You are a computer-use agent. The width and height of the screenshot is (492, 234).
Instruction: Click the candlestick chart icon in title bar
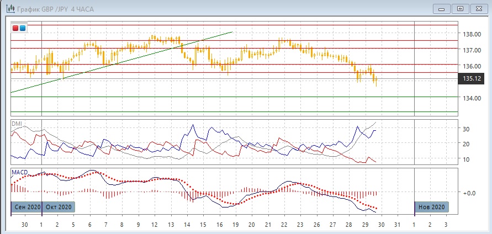point(9,8)
